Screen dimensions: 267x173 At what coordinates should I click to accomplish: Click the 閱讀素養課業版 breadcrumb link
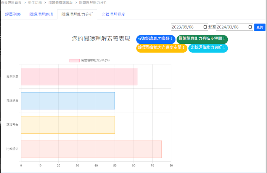pos(60,2)
